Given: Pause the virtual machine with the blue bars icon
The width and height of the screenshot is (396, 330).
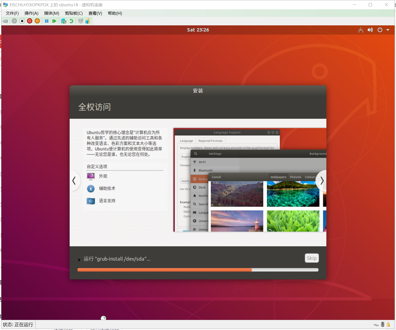Looking at the screenshot, I should click(x=47, y=21).
